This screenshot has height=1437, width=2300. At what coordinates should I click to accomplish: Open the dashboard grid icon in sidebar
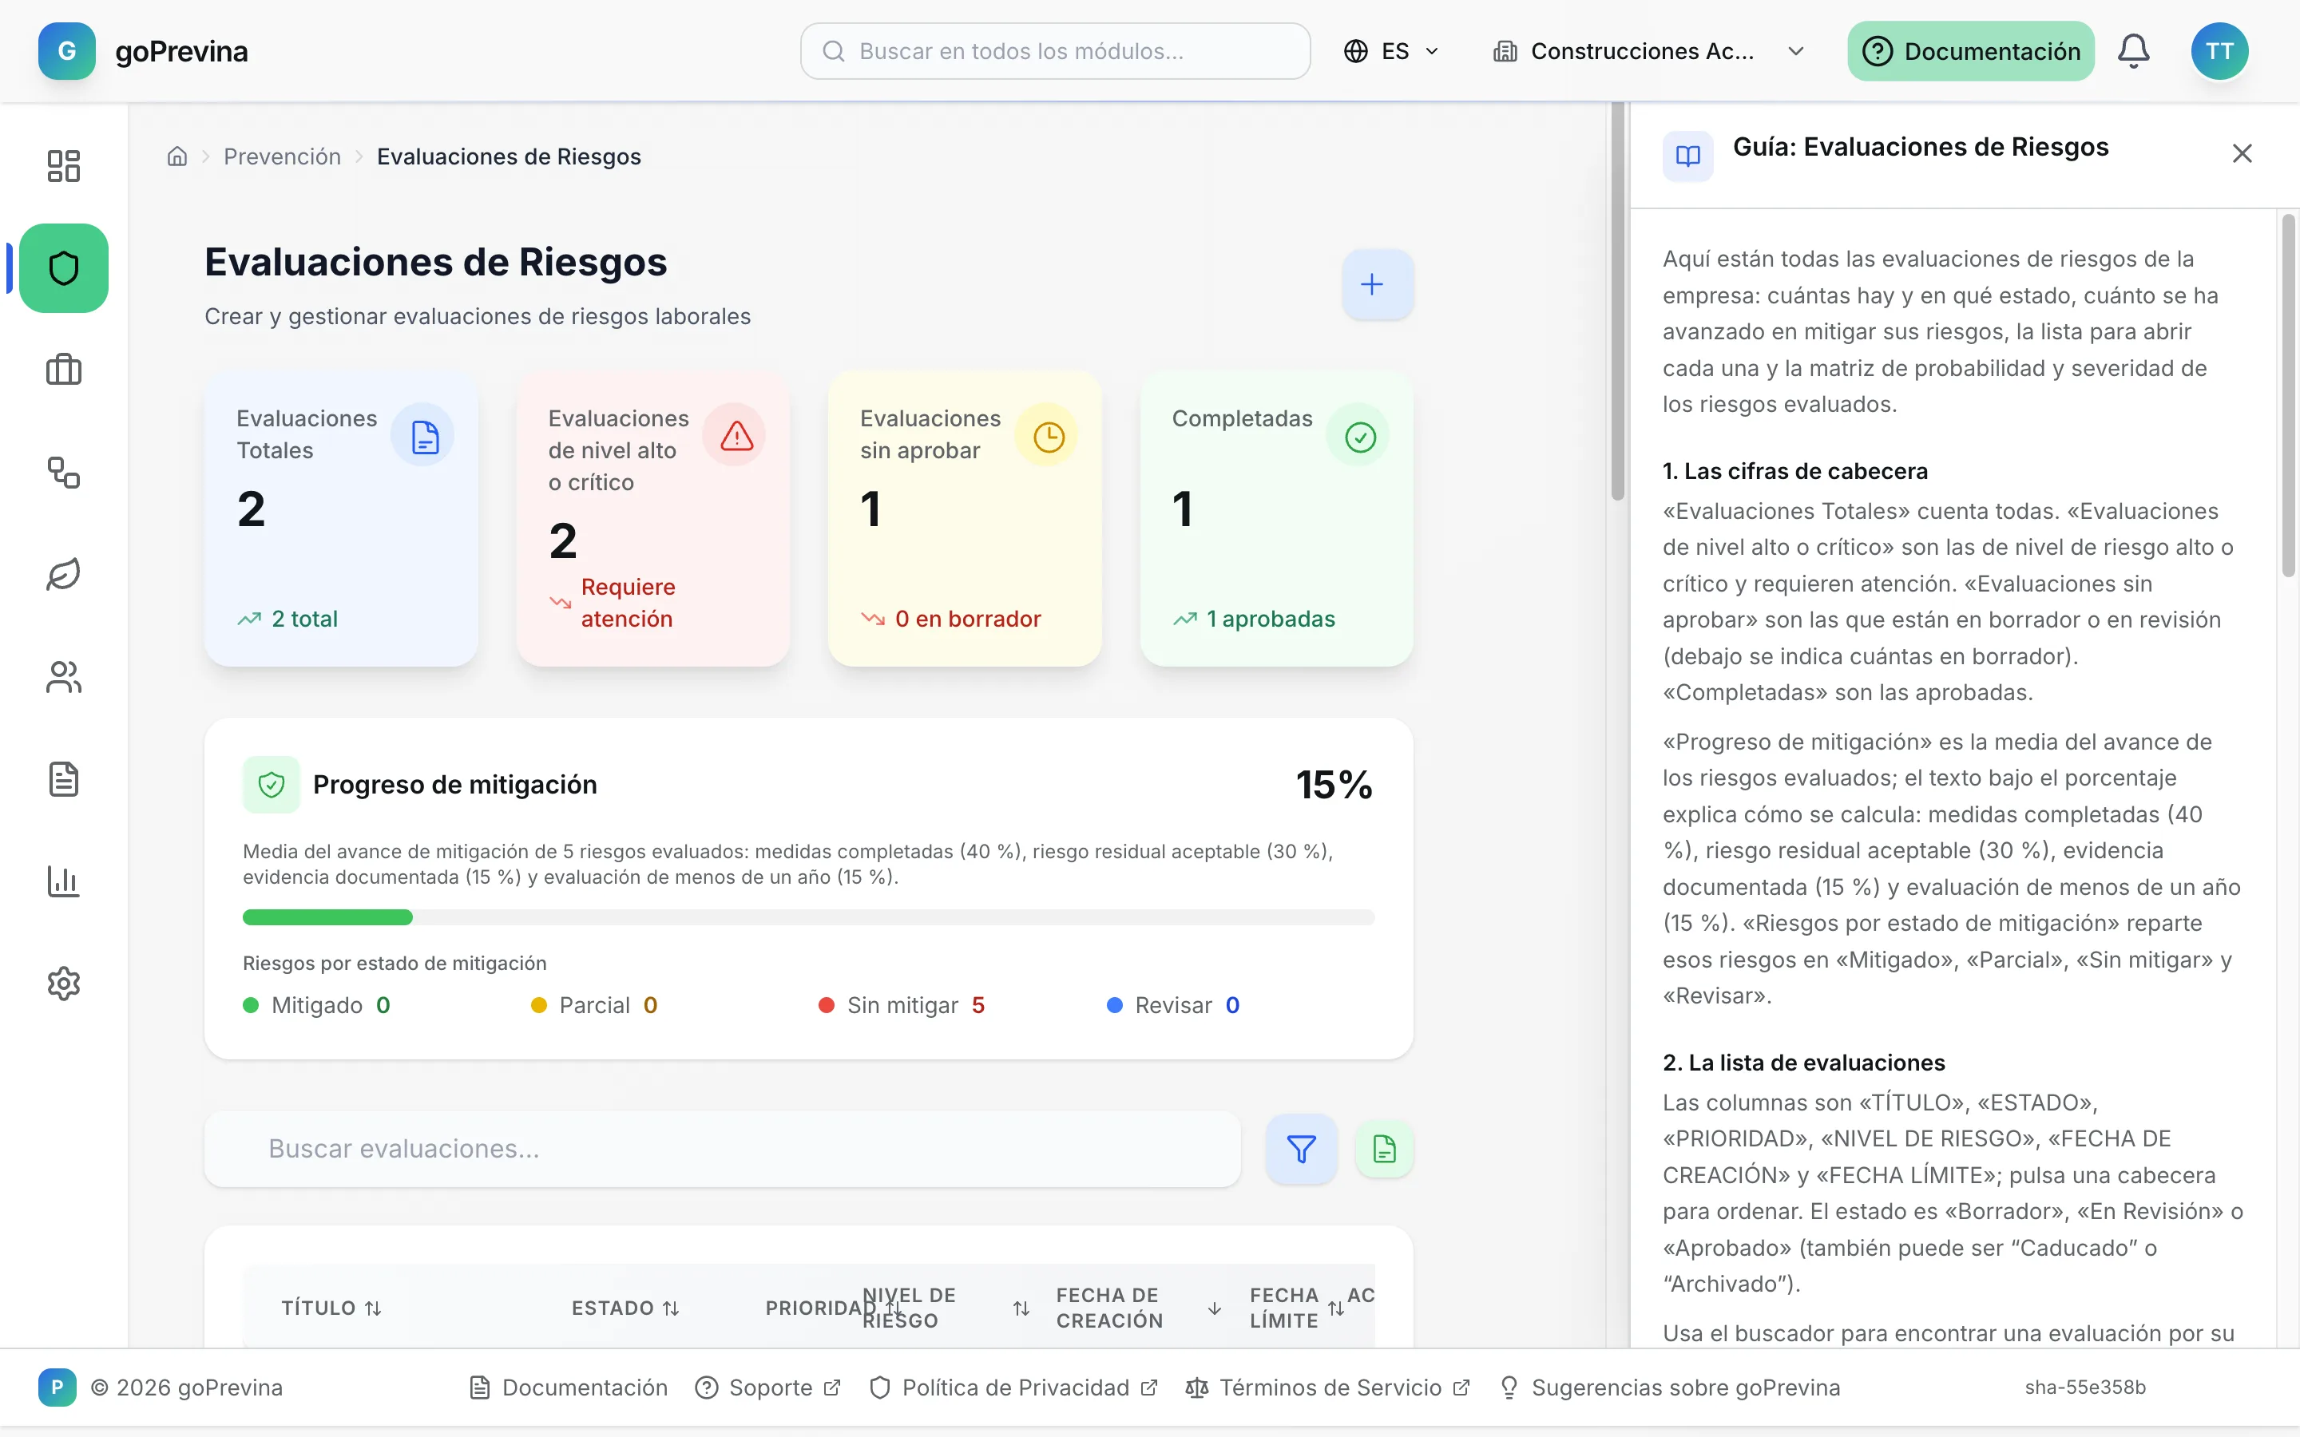[64, 166]
